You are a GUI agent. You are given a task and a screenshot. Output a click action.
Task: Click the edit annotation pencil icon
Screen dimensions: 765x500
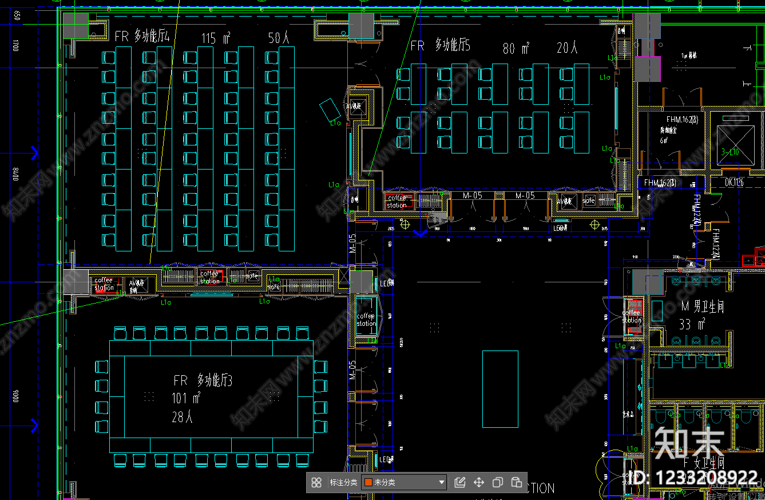[459, 482]
